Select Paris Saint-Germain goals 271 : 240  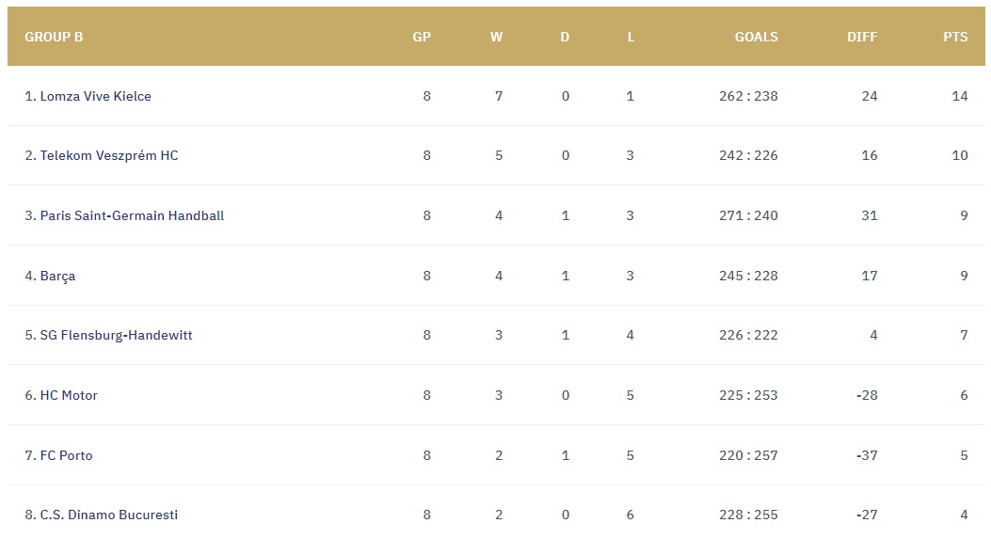748,215
